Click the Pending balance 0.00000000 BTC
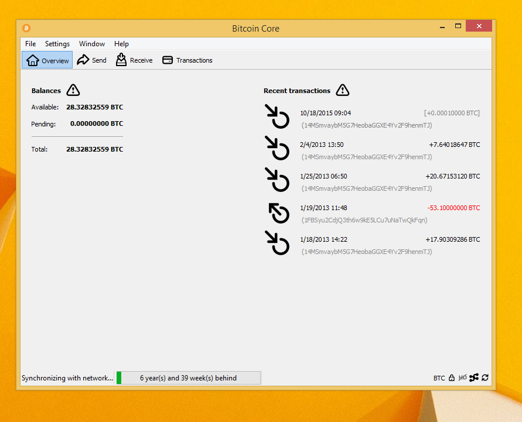This screenshot has height=422, width=522. pos(97,123)
